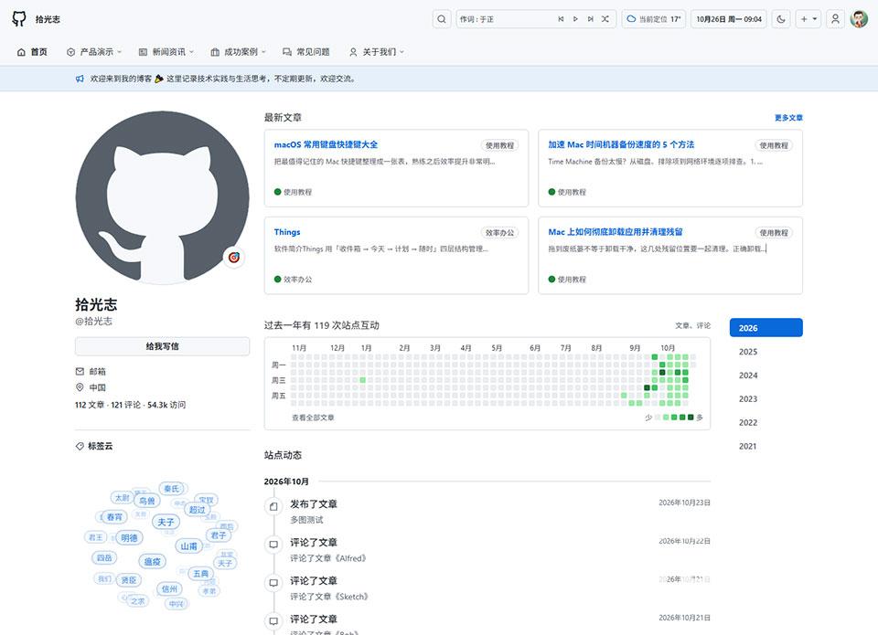The width and height of the screenshot is (878, 635).
Task: Click the large profile avatar image
Action: tap(163, 197)
